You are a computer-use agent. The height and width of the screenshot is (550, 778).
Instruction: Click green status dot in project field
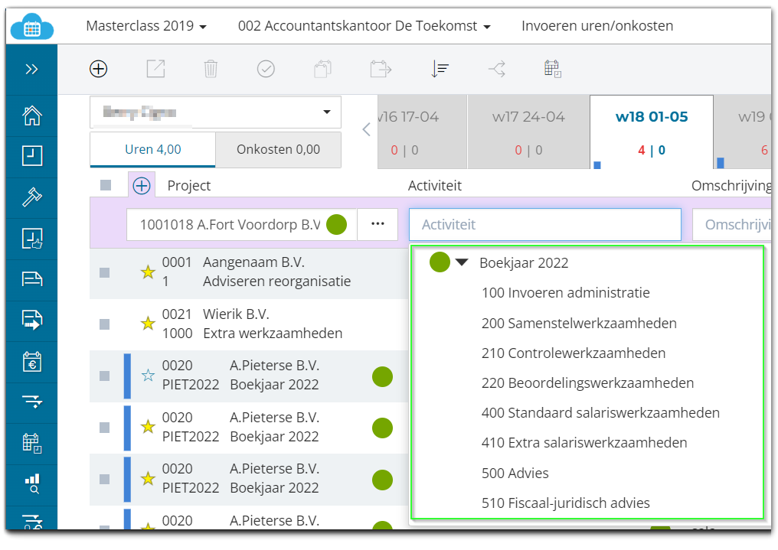pyautogui.click(x=336, y=224)
